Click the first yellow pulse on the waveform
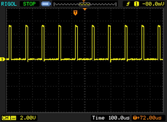This screenshot has width=167, height=122. (10, 42)
